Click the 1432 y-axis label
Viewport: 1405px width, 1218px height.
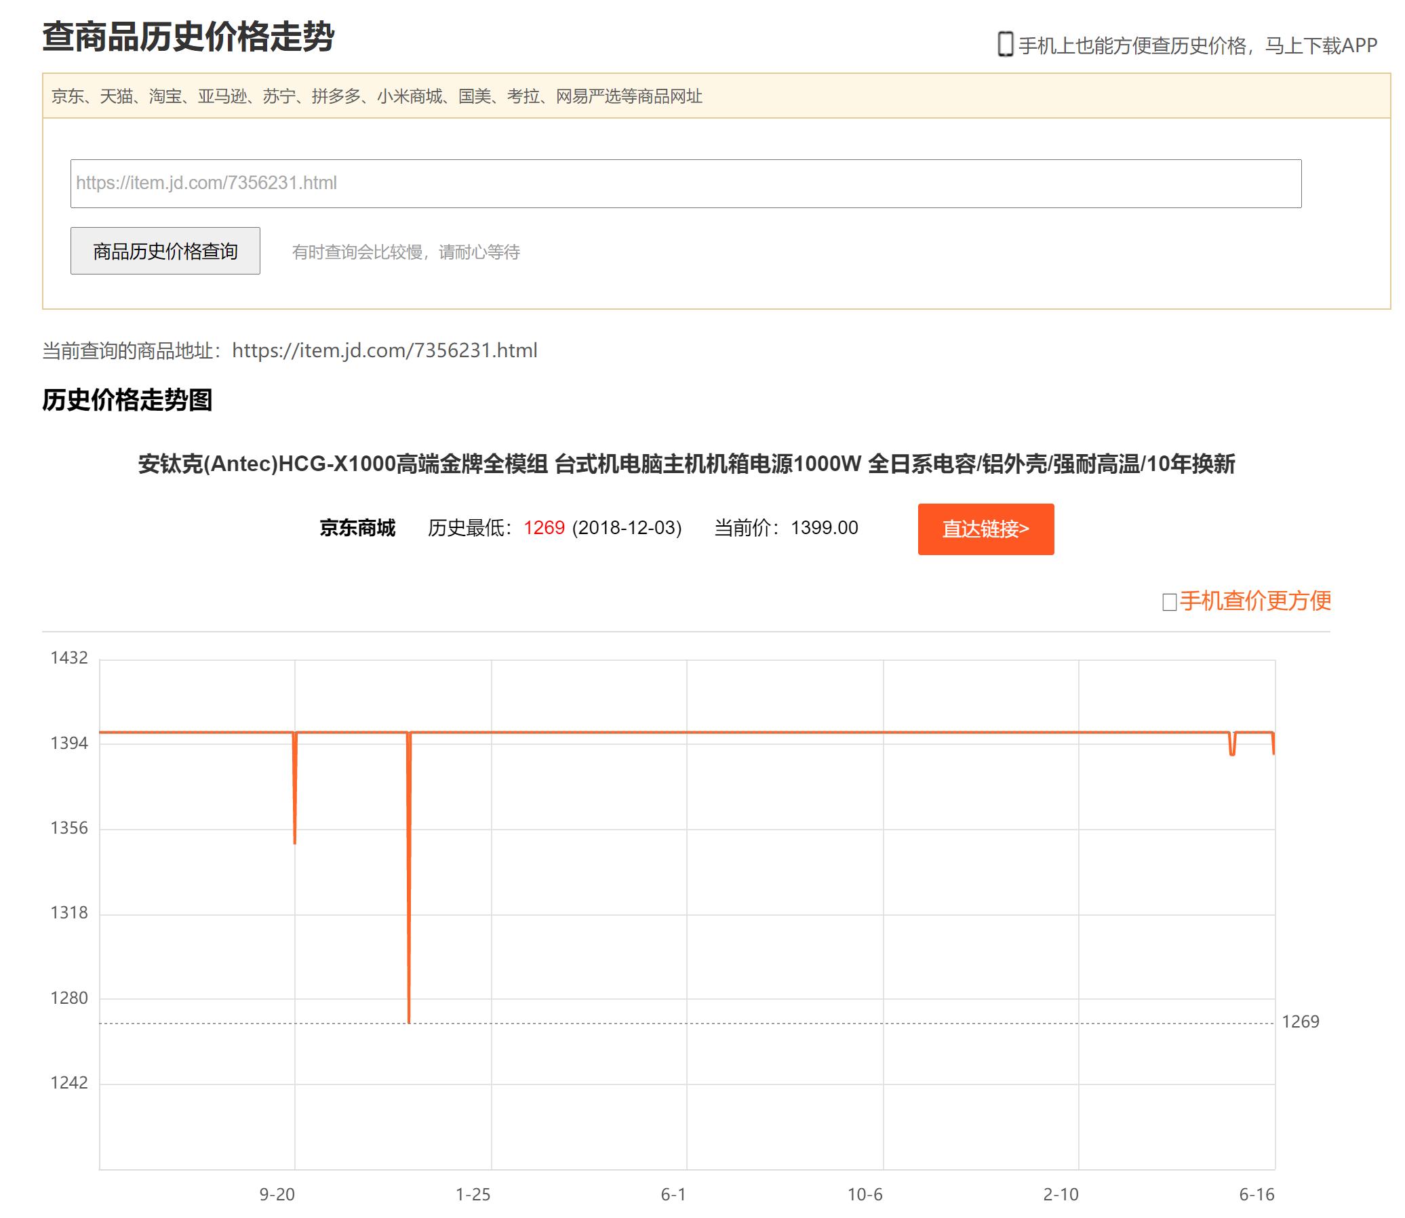(69, 658)
